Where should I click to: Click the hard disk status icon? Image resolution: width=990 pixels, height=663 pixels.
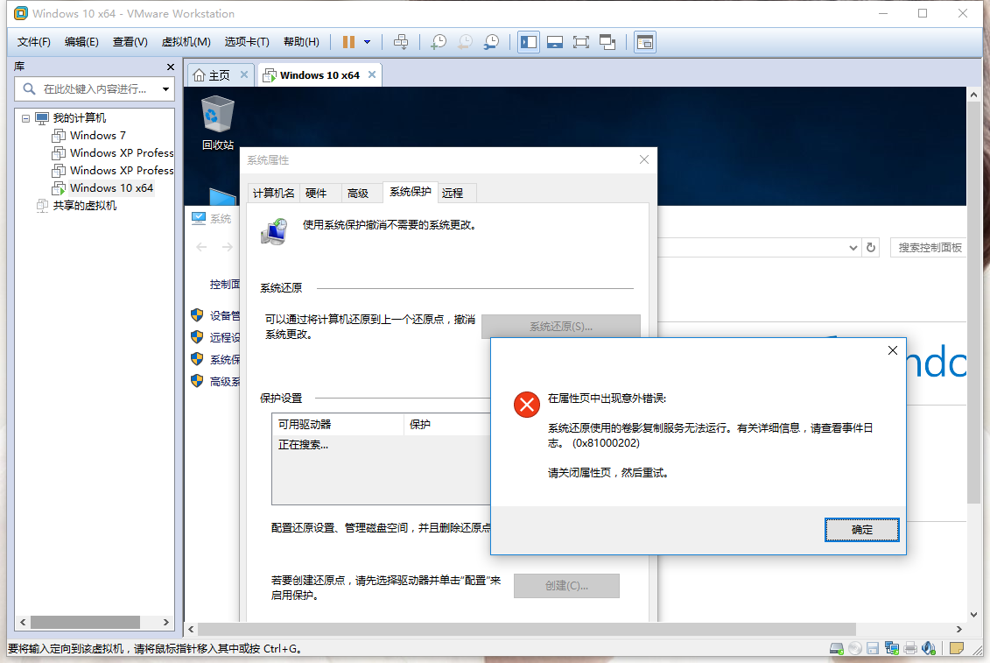[x=837, y=648]
